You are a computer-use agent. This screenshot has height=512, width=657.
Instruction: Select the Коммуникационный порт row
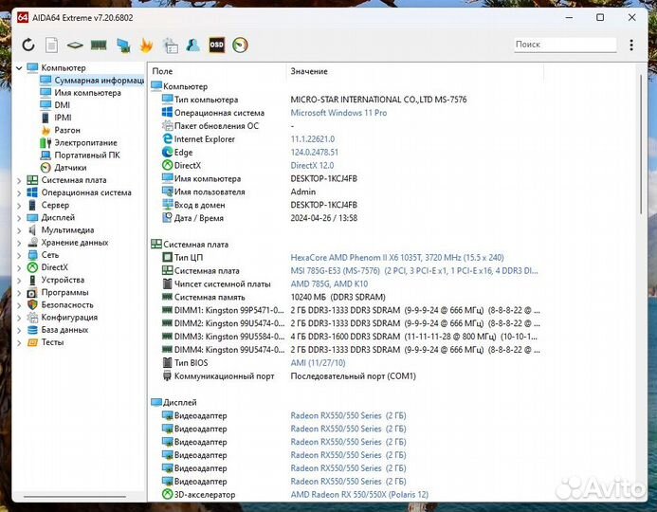click(x=346, y=376)
